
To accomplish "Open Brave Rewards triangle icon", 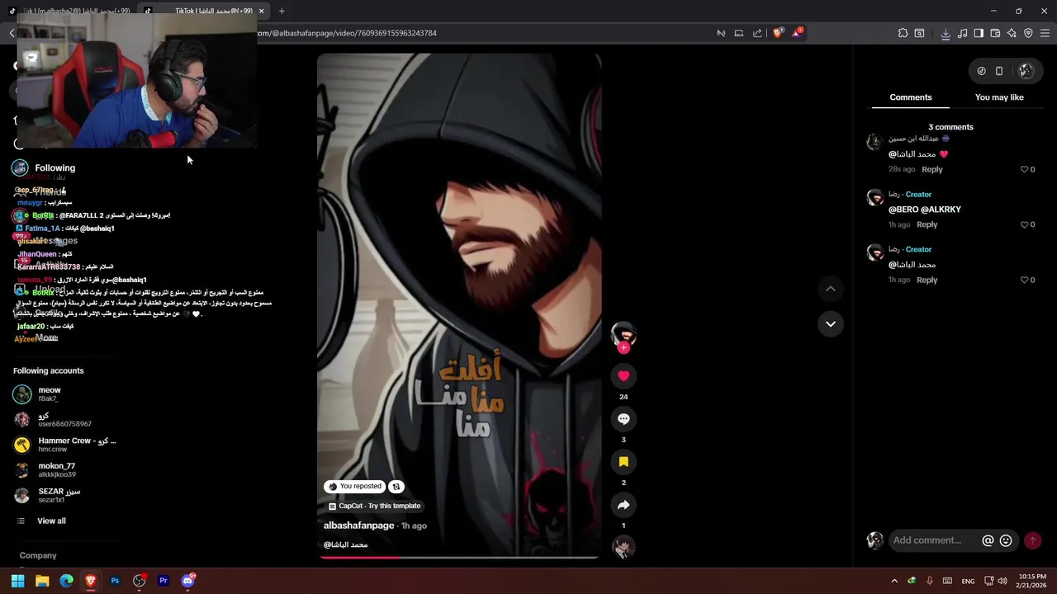I will coord(797,33).
